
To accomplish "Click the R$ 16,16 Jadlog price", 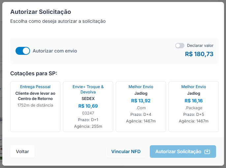I will pyautogui.click(x=194, y=101).
